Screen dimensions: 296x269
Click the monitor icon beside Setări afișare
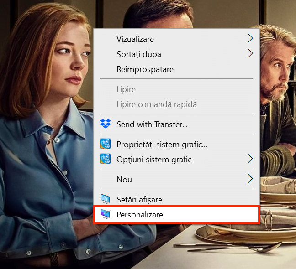tap(106, 199)
